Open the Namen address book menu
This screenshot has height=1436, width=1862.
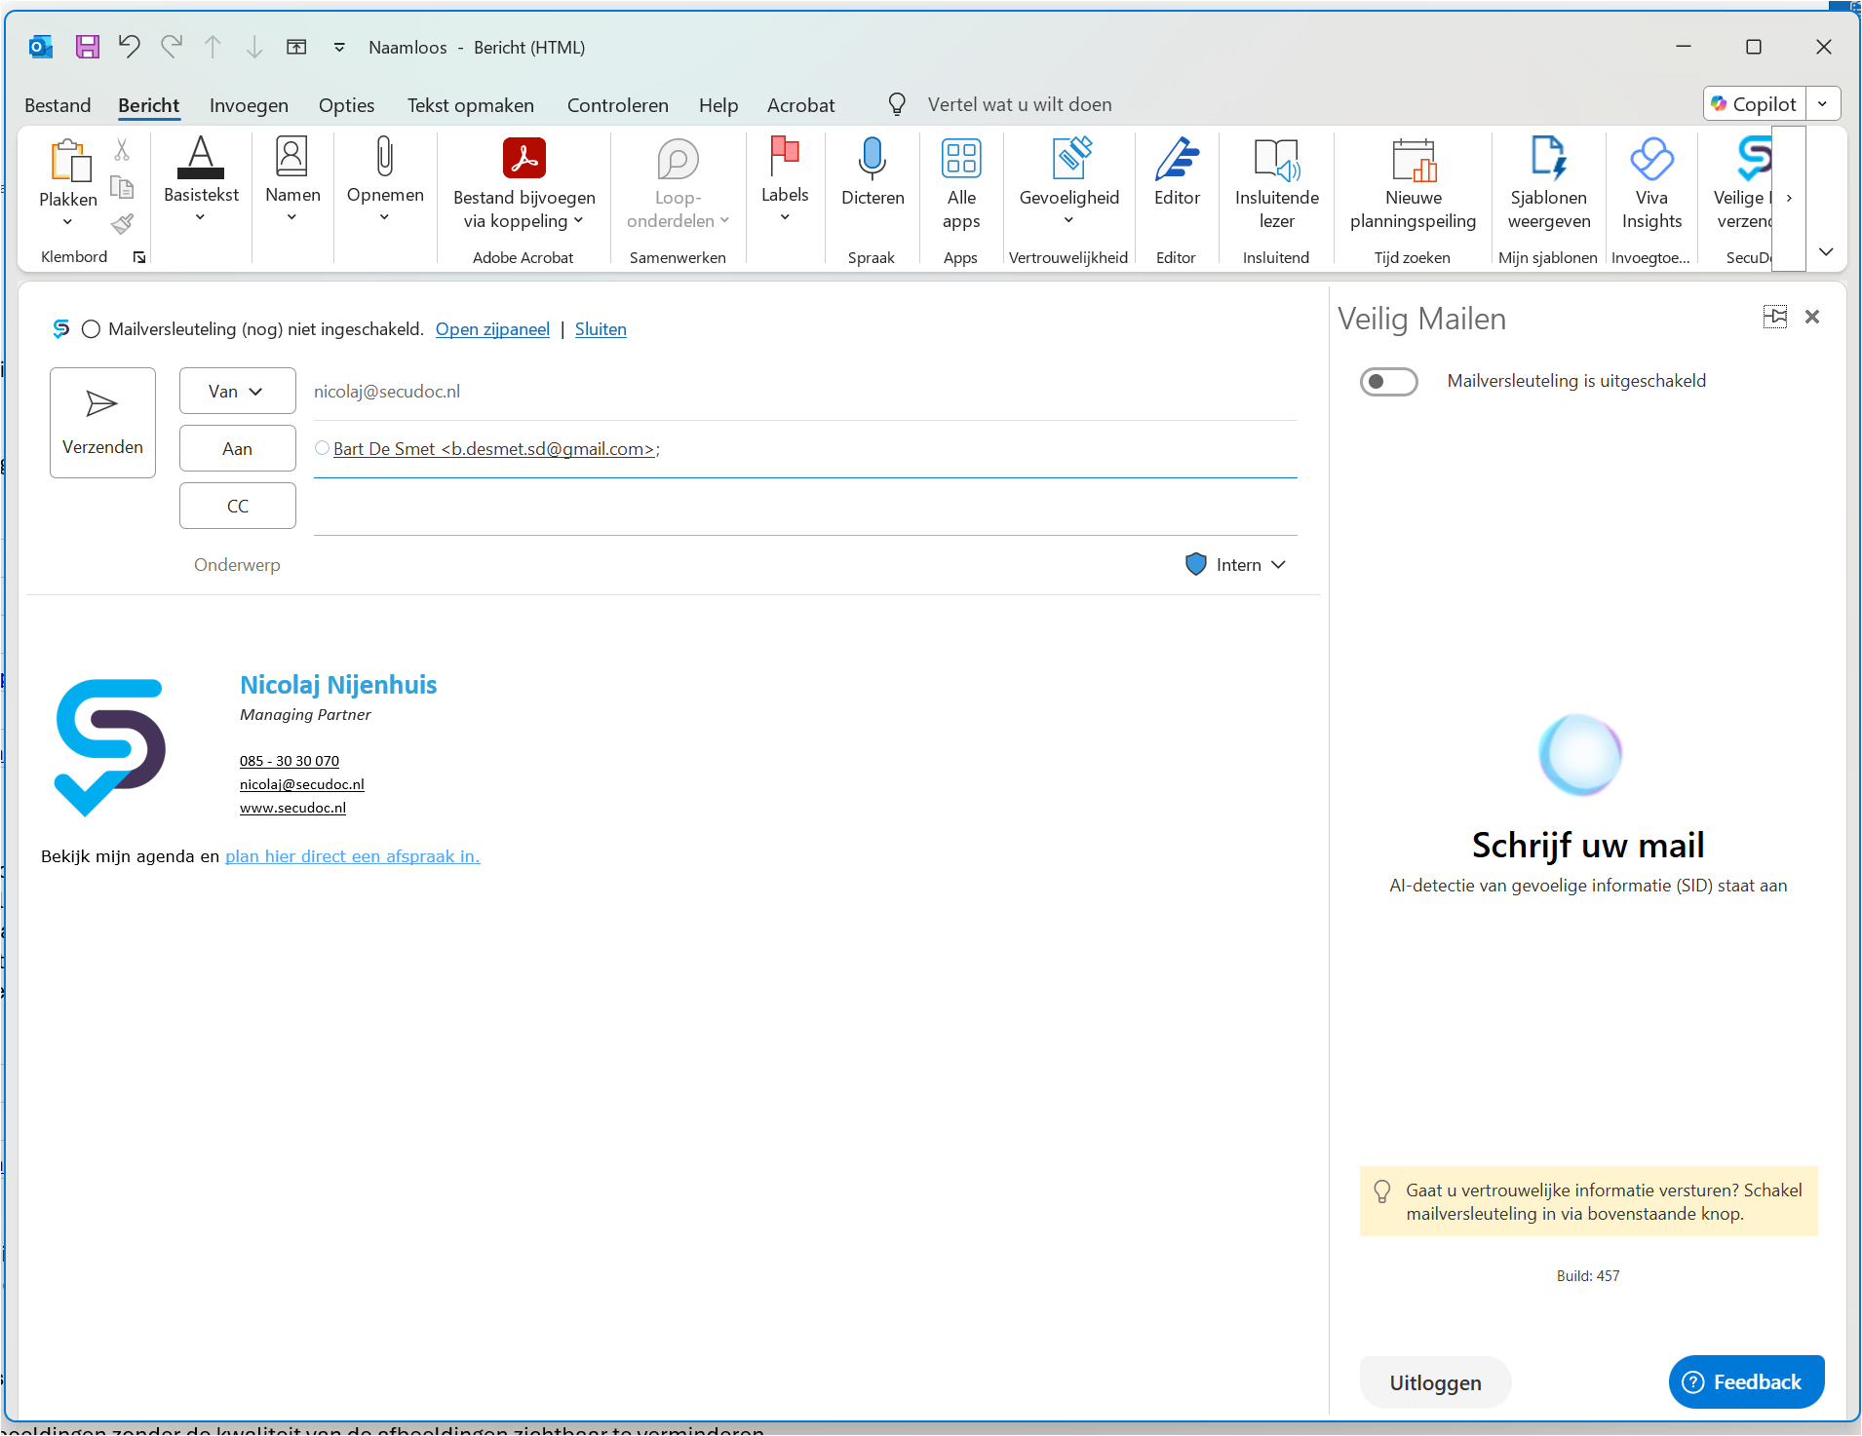point(292,180)
